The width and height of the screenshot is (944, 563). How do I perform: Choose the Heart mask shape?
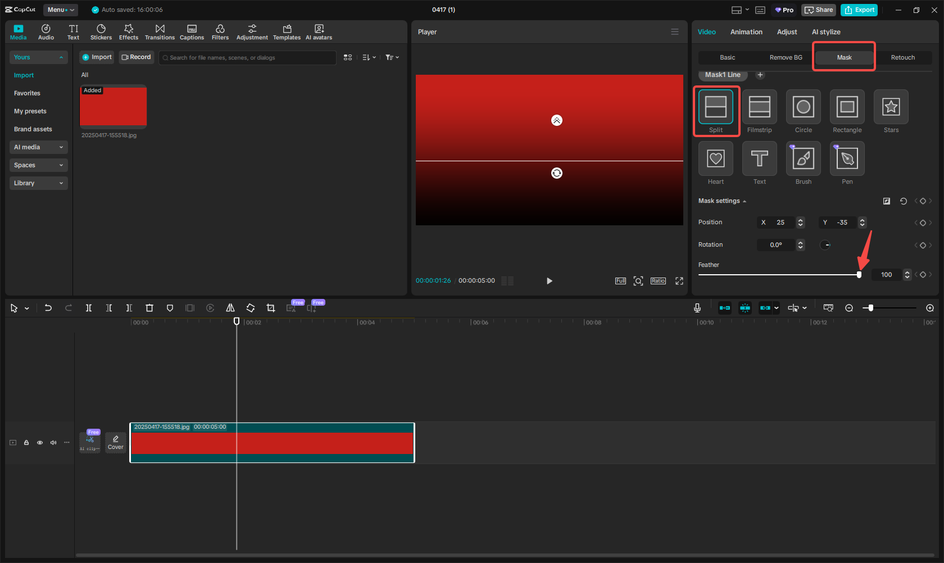[x=715, y=159]
